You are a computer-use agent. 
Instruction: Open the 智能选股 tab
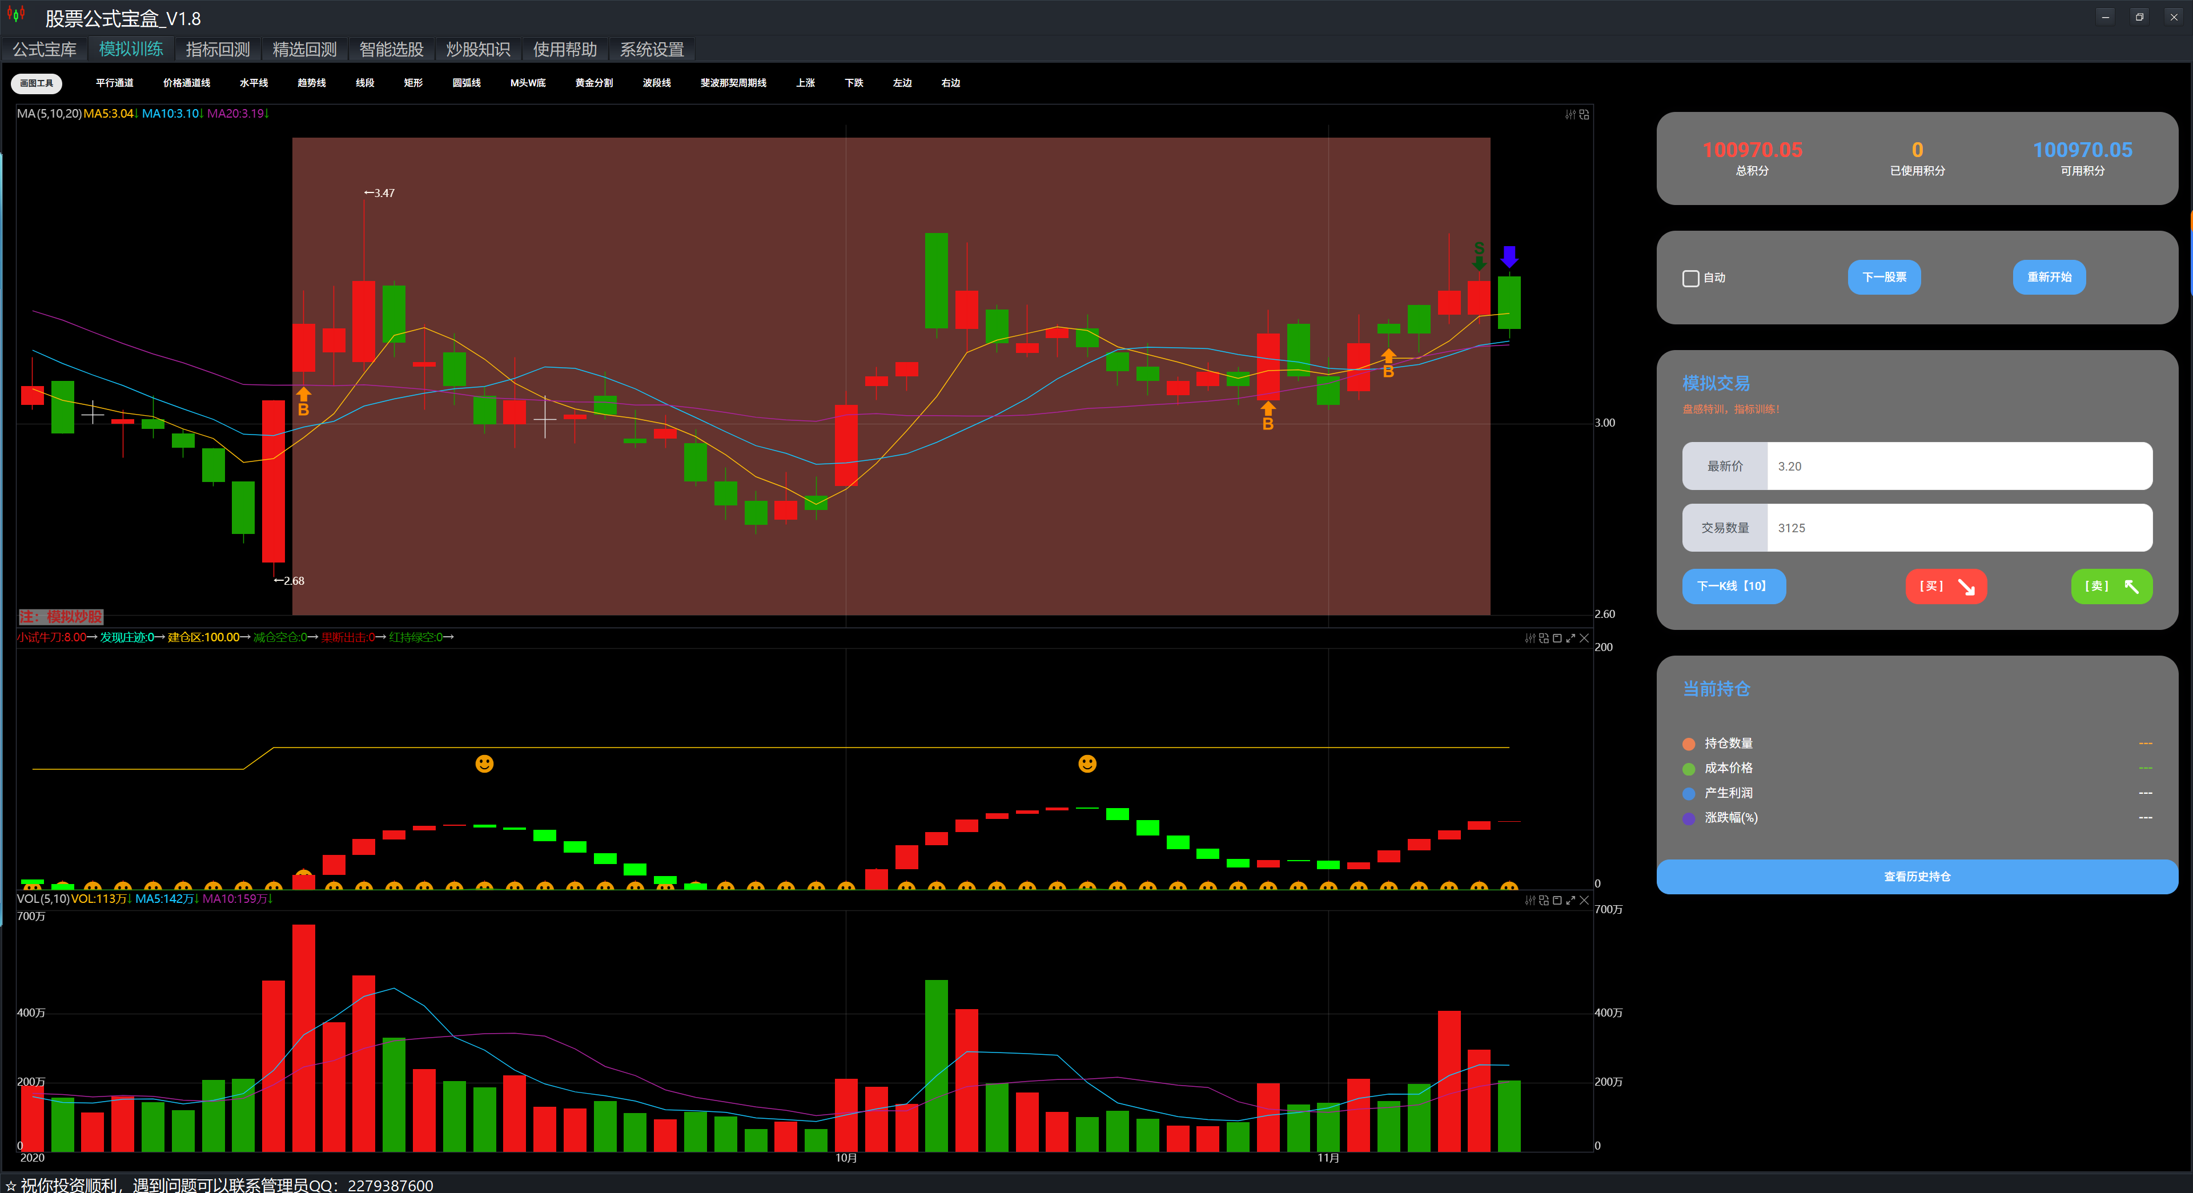(x=391, y=49)
